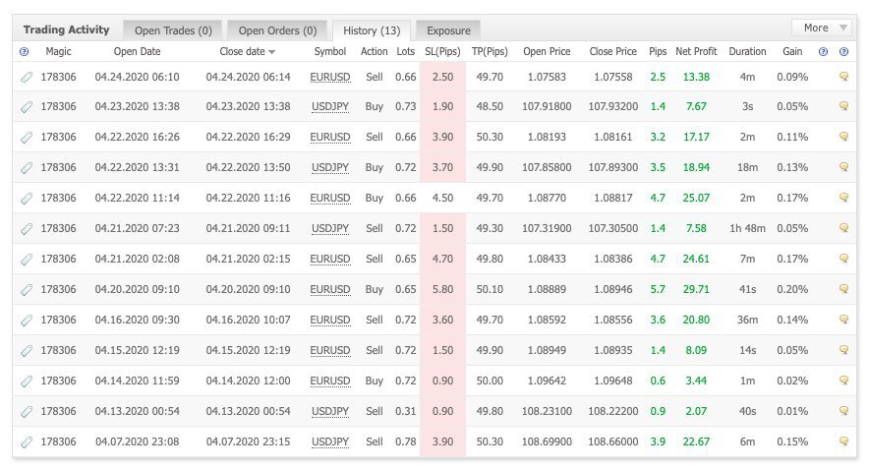
Task: Open the Exposure tab
Action: (448, 30)
